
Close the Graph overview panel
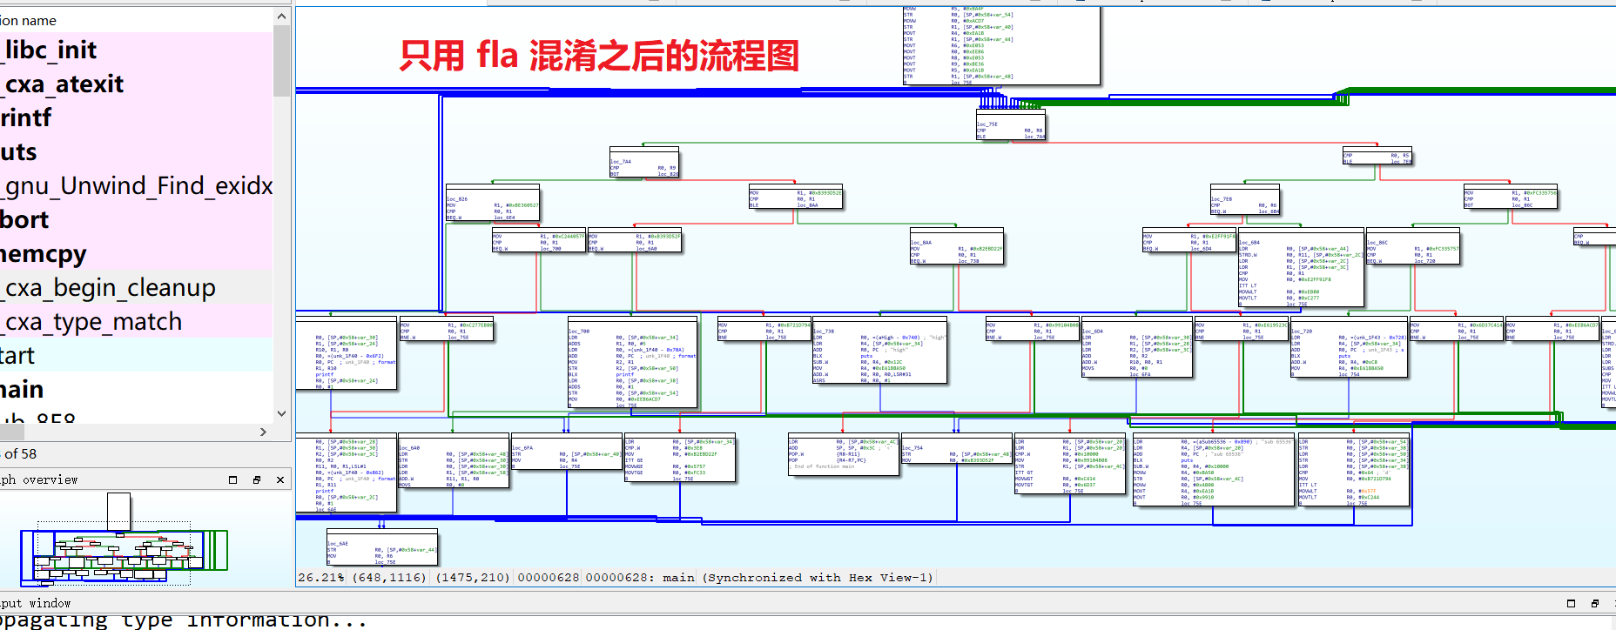tap(280, 479)
